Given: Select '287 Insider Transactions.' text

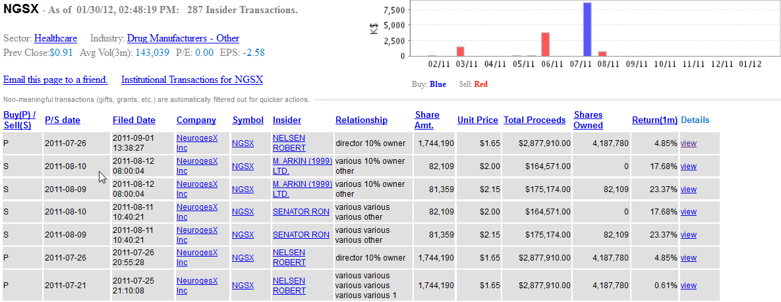Looking at the screenshot, I should click(x=243, y=10).
